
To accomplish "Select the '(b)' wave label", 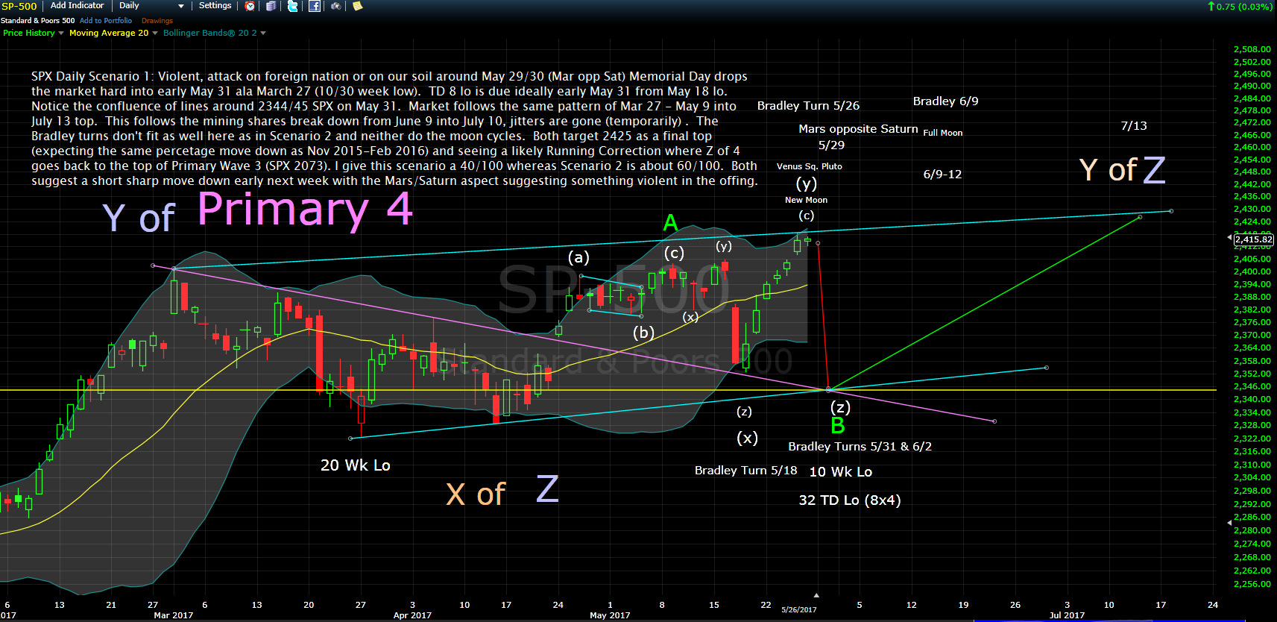I will (x=643, y=333).
